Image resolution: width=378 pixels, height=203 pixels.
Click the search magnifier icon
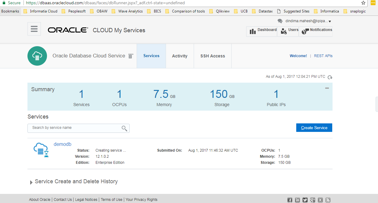[x=124, y=128]
